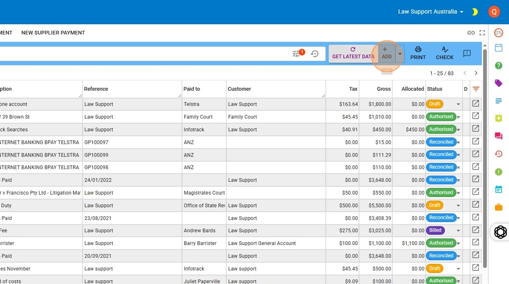
Task: Click the Check button
Action: (x=444, y=53)
